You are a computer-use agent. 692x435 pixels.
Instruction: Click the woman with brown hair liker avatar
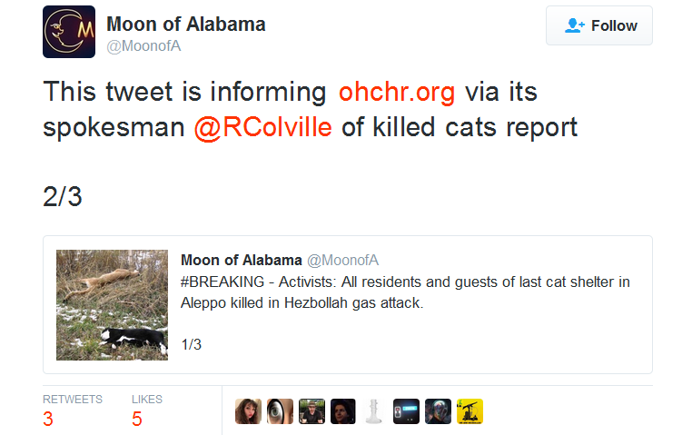point(248,411)
